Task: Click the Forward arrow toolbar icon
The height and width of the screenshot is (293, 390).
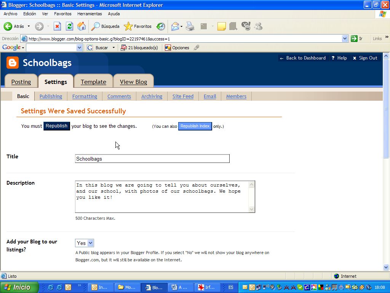Action: coord(39,26)
